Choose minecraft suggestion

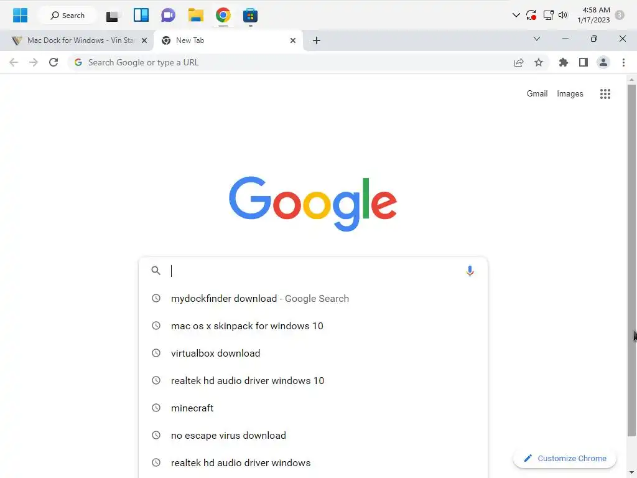click(313, 408)
